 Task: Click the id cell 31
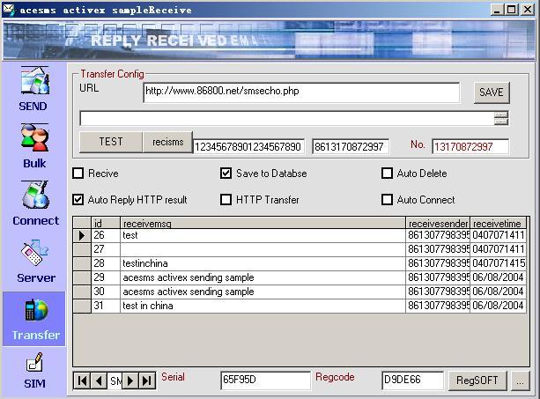pyautogui.click(x=106, y=306)
